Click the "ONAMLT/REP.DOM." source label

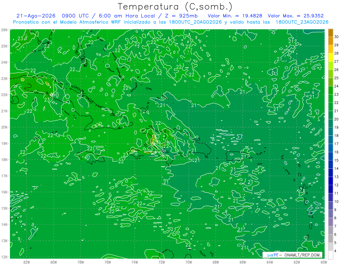(x=302, y=255)
